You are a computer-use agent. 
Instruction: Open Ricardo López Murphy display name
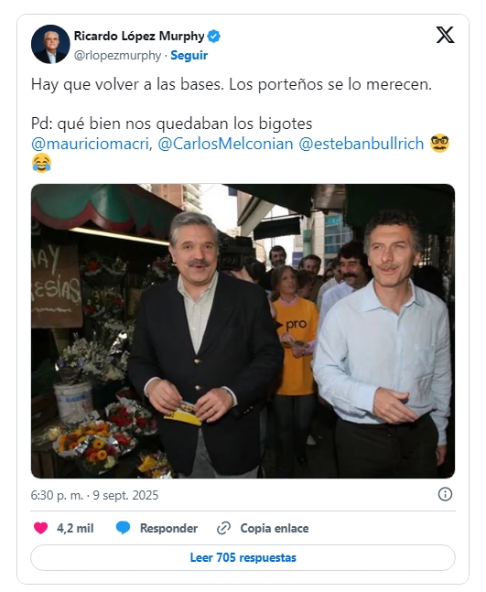139,37
